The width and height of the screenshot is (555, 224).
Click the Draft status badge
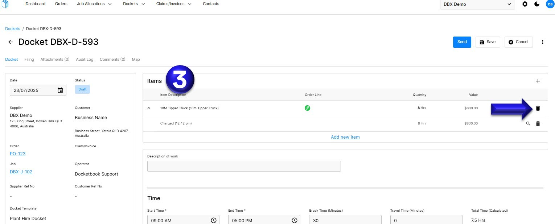pos(82,89)
